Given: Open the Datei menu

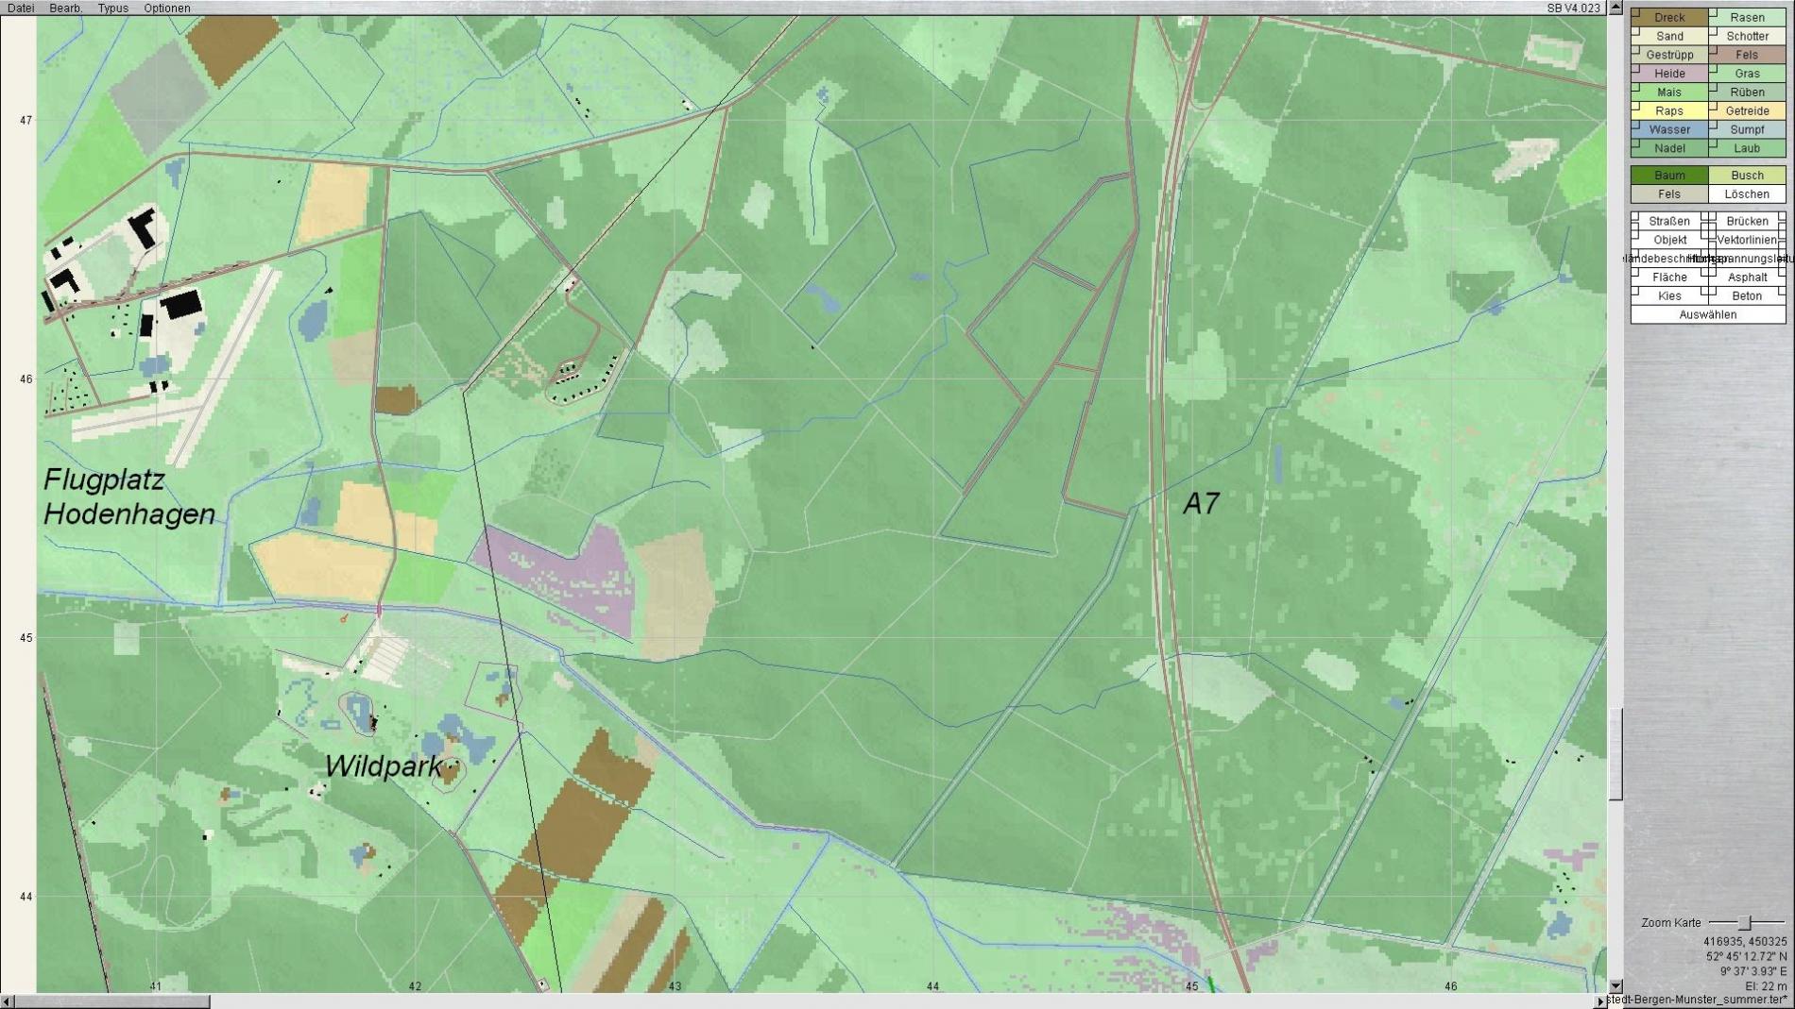Looking at the screenshot, I should [20, 8].
